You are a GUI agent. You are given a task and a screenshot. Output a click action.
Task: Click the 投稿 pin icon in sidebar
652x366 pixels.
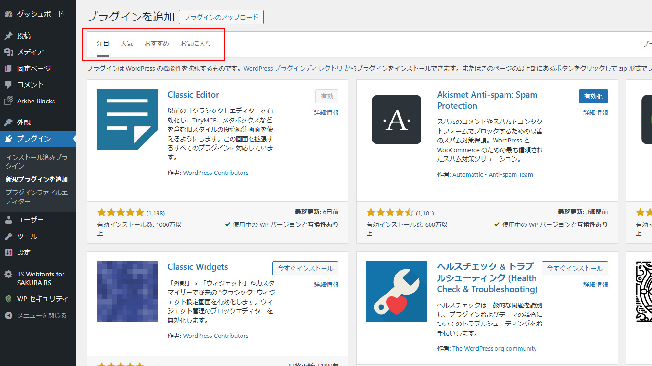pyautogui.click(x=9, y=36)
